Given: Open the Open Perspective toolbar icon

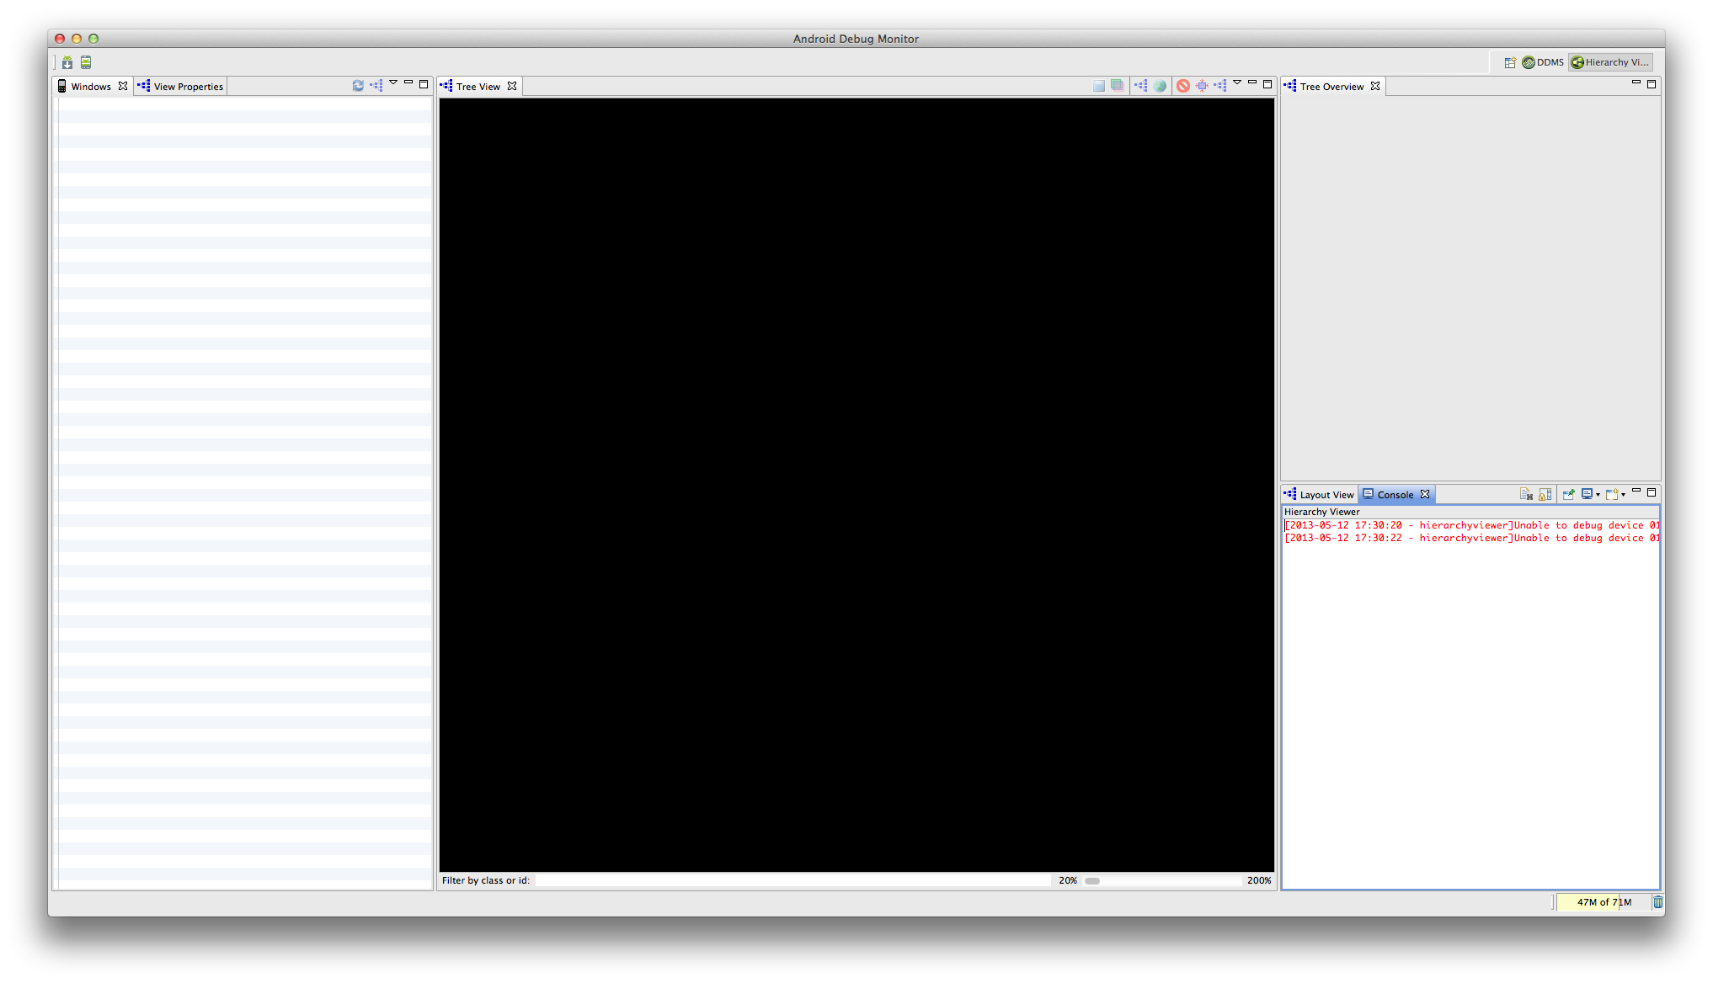Looking at the screenshot, I should 1510,62.
